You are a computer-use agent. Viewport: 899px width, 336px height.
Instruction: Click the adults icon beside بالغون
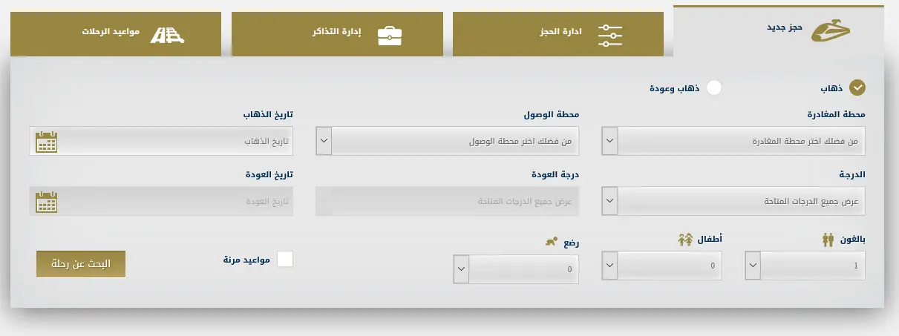click(829, 240)
